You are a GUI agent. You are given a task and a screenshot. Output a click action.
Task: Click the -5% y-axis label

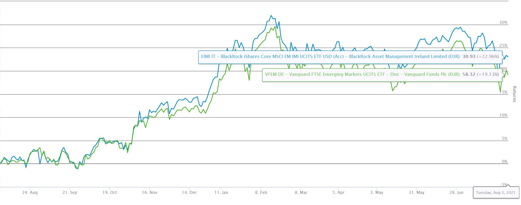coord(504,185)
